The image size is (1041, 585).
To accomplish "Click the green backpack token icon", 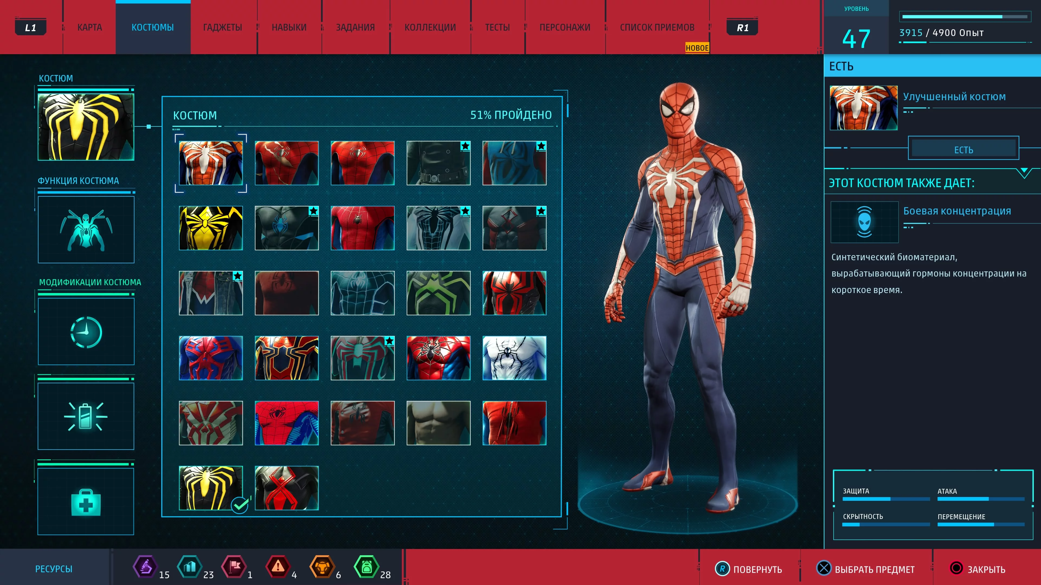I will [366, 567].
